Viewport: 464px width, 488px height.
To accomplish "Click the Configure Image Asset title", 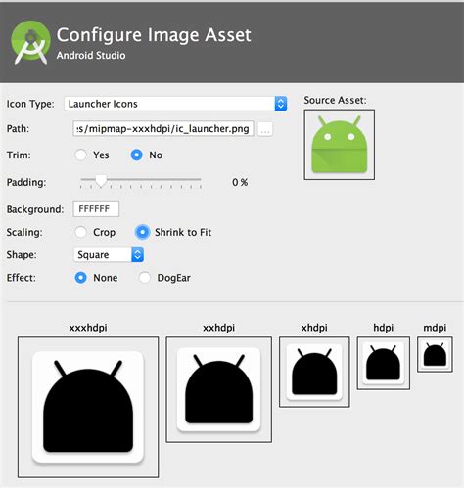I will click(x=154, y=34).
